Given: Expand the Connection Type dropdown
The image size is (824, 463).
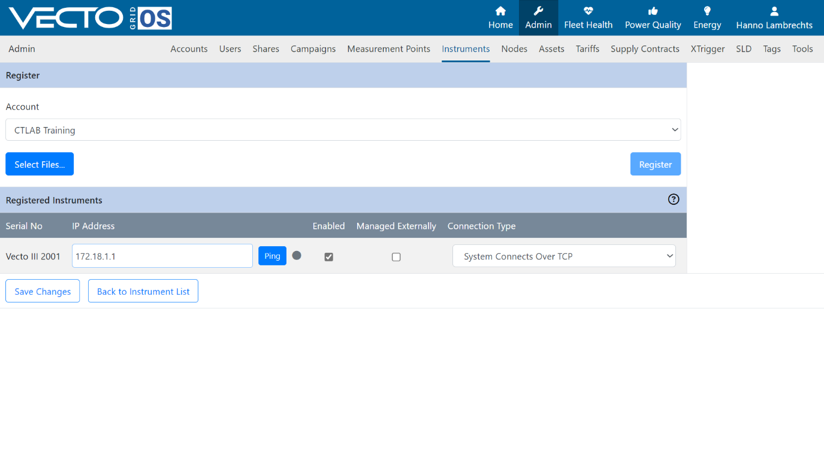Looking at the screenshot, I should pyautogui.click(x=564, y=256).
